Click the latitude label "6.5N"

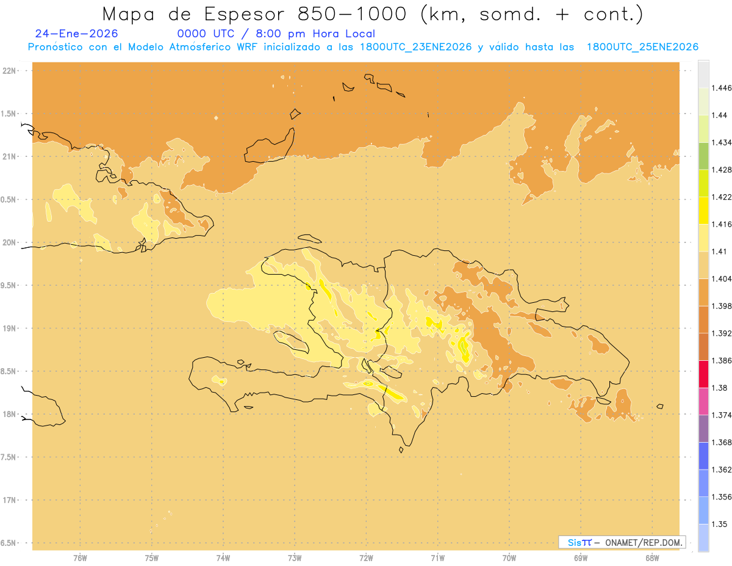click(x=9, y=543)
